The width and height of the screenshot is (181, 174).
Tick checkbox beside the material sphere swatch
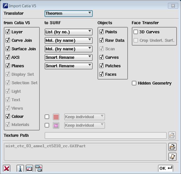[47, 125]
